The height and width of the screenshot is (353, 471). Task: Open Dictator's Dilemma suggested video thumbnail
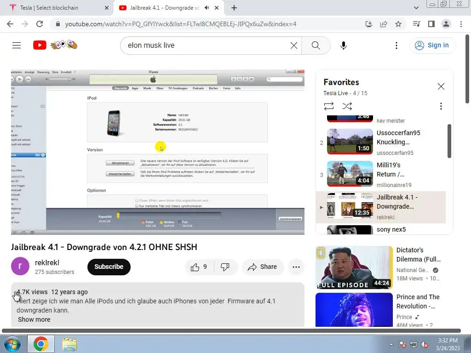pyautogui.click(x=354, y=268)
